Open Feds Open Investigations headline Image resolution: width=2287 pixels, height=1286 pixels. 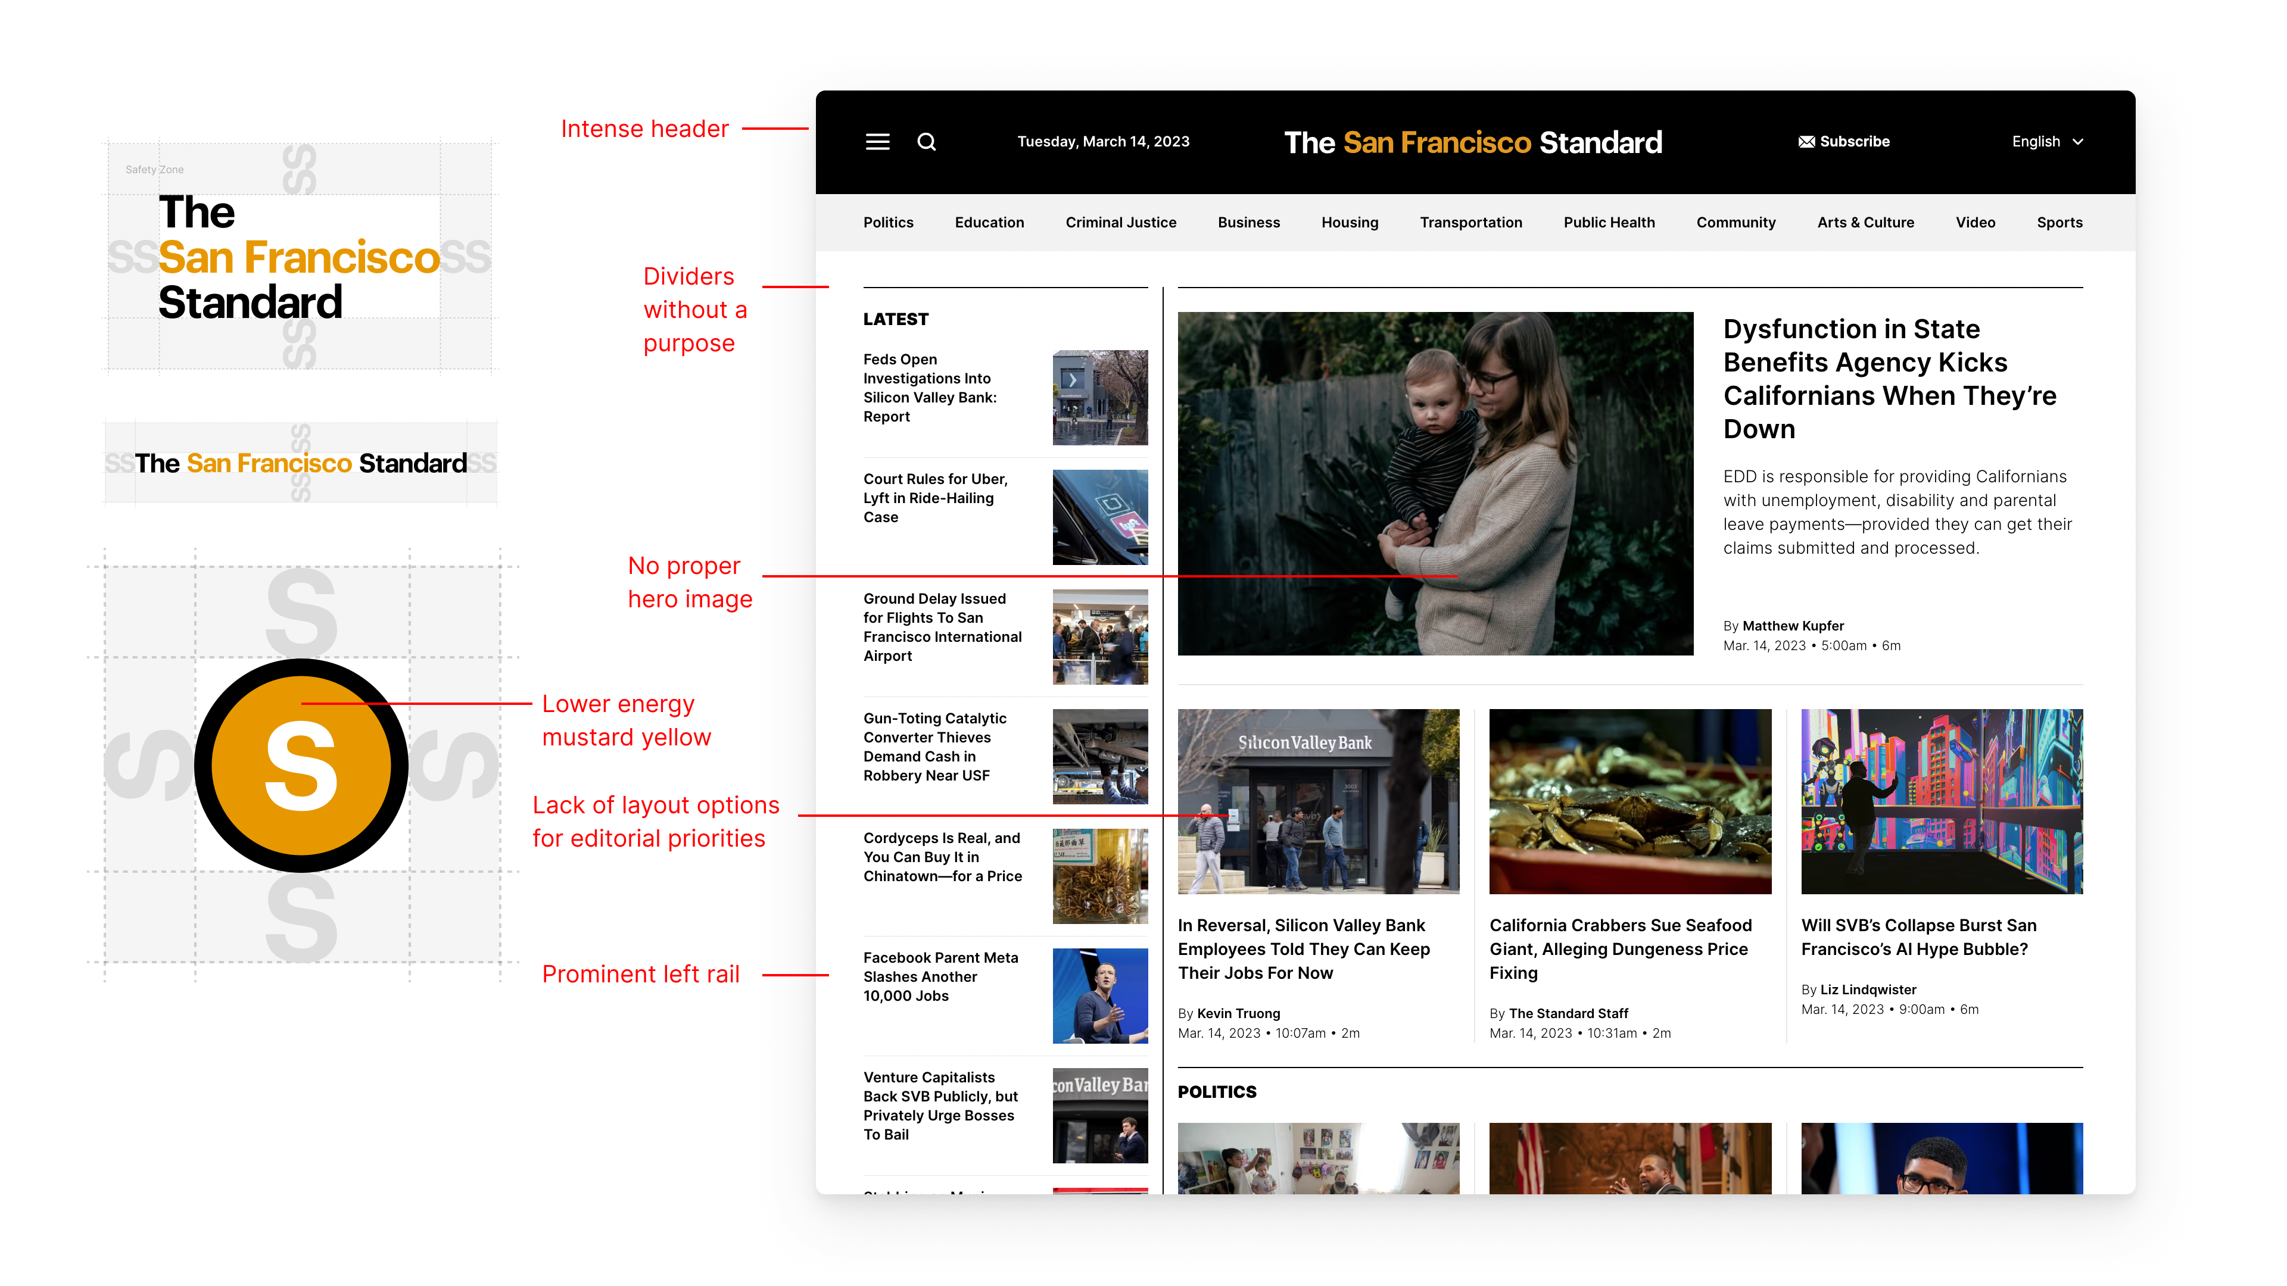point(930,388)
